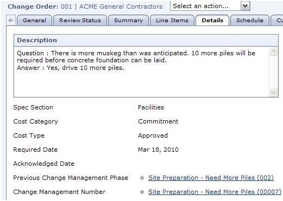283x201 pixels.
Task: Open the partially visible tab after Schedule
Action: click(277, 21)
